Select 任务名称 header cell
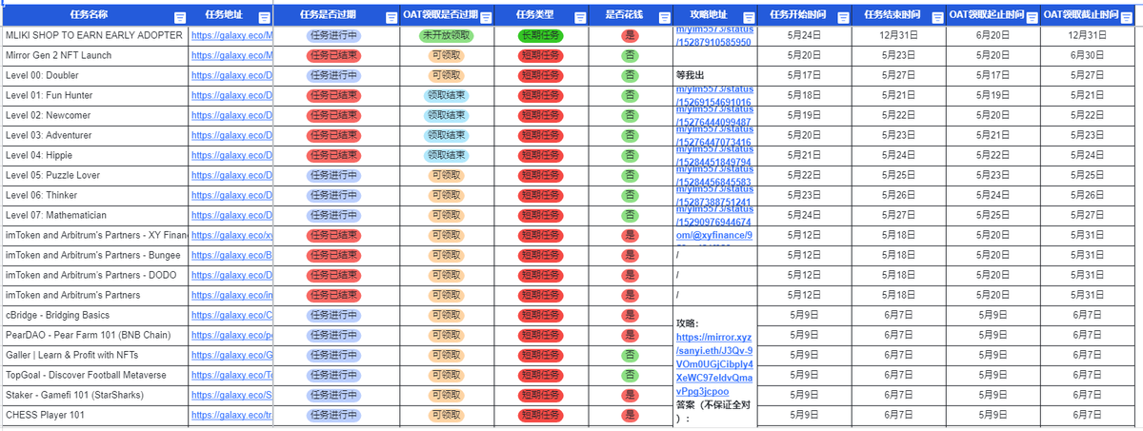 click(x=94, y=15)
